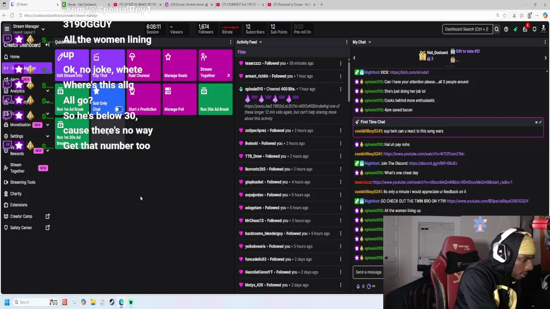Open options for zotiyac4prez follow event
Image resolution: width=550 pixels, height=309 pixels.
click(x=340, y=130)
